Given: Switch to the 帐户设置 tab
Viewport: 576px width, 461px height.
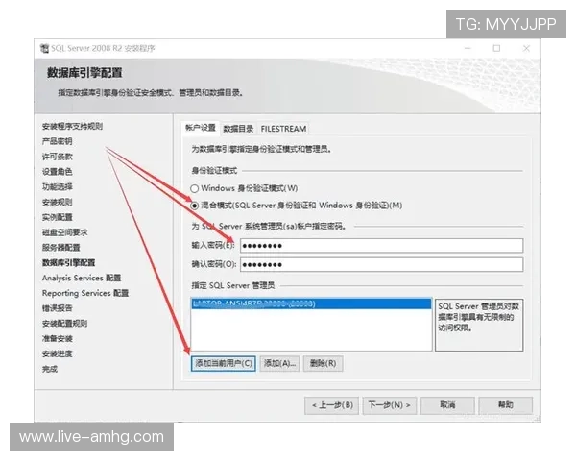Looking at the screenshot, I should pyautogui.click(x=201, y=128).
